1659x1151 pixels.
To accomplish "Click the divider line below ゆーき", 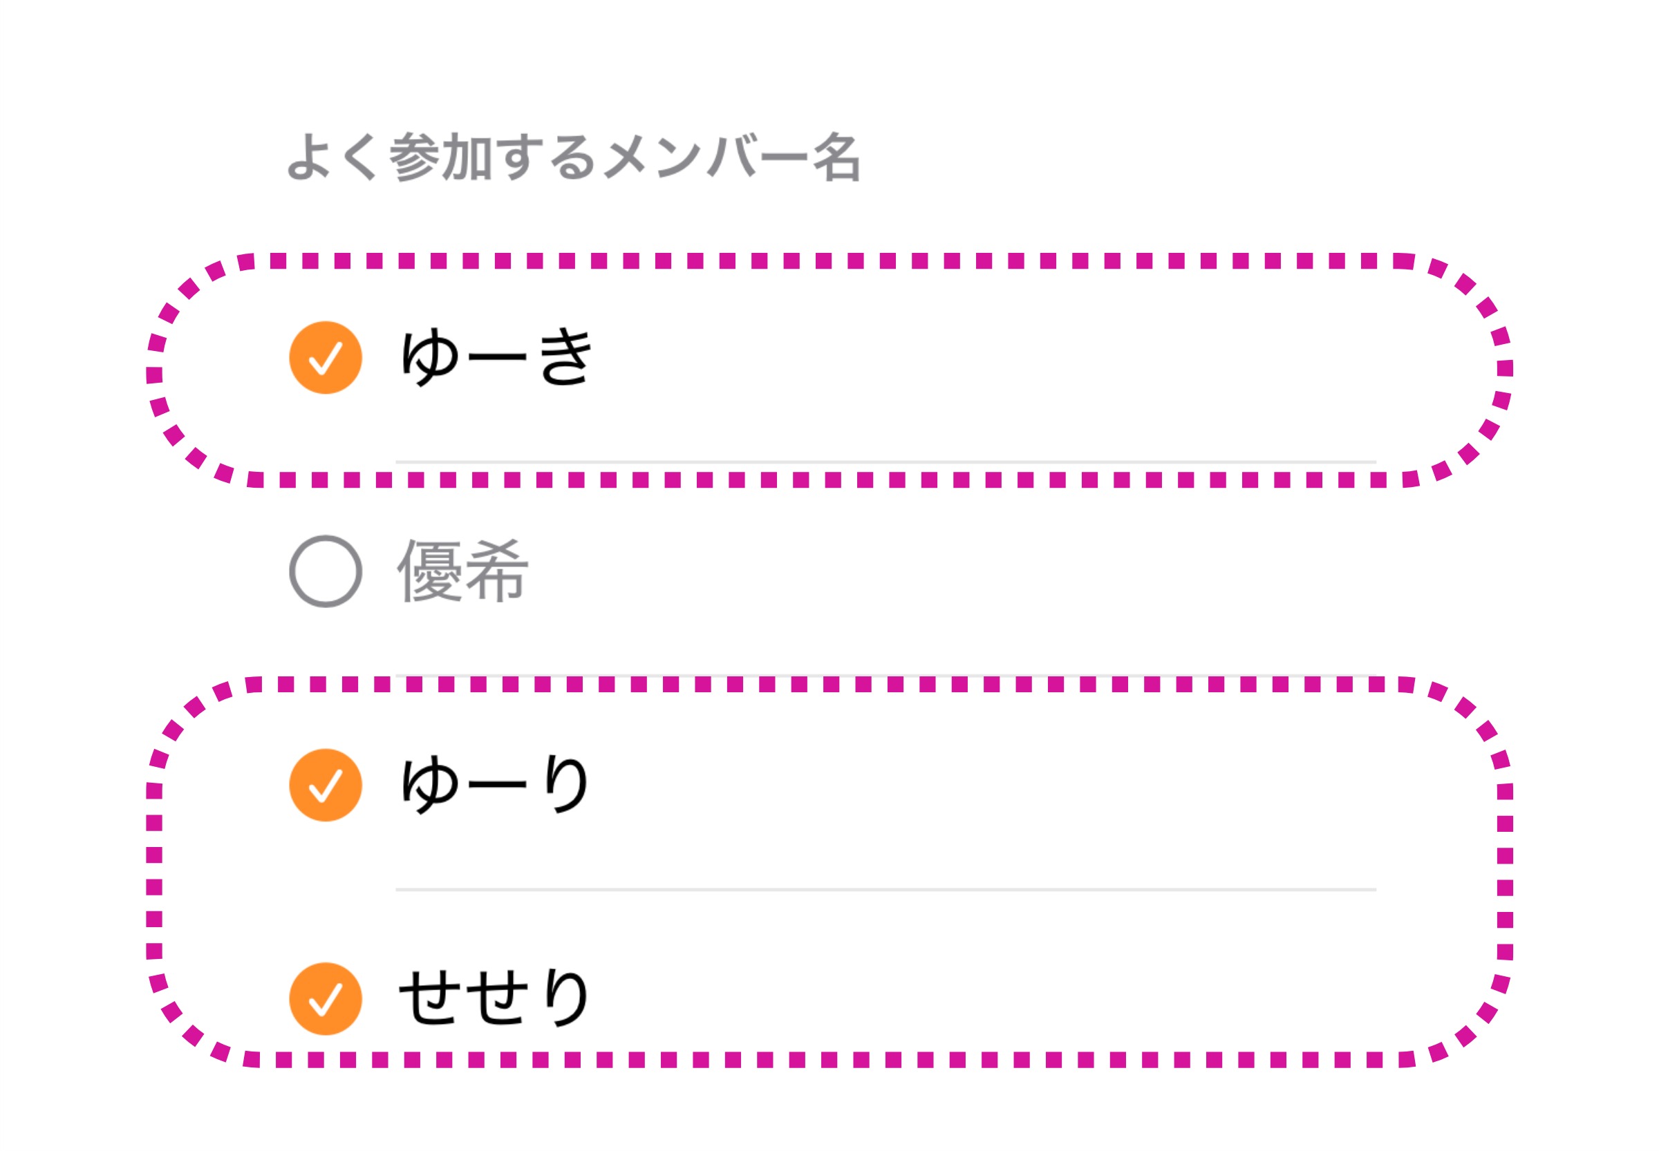I will tap(885, 462).
